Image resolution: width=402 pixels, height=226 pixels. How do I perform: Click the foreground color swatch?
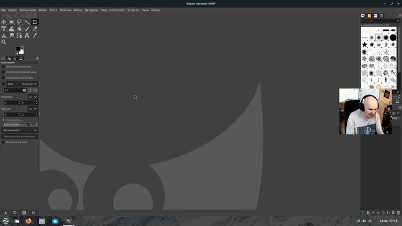(18, 49)
